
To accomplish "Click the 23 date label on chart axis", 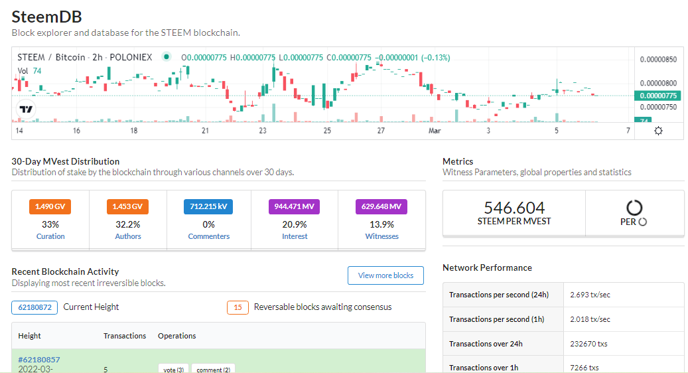I will (262, 131).
